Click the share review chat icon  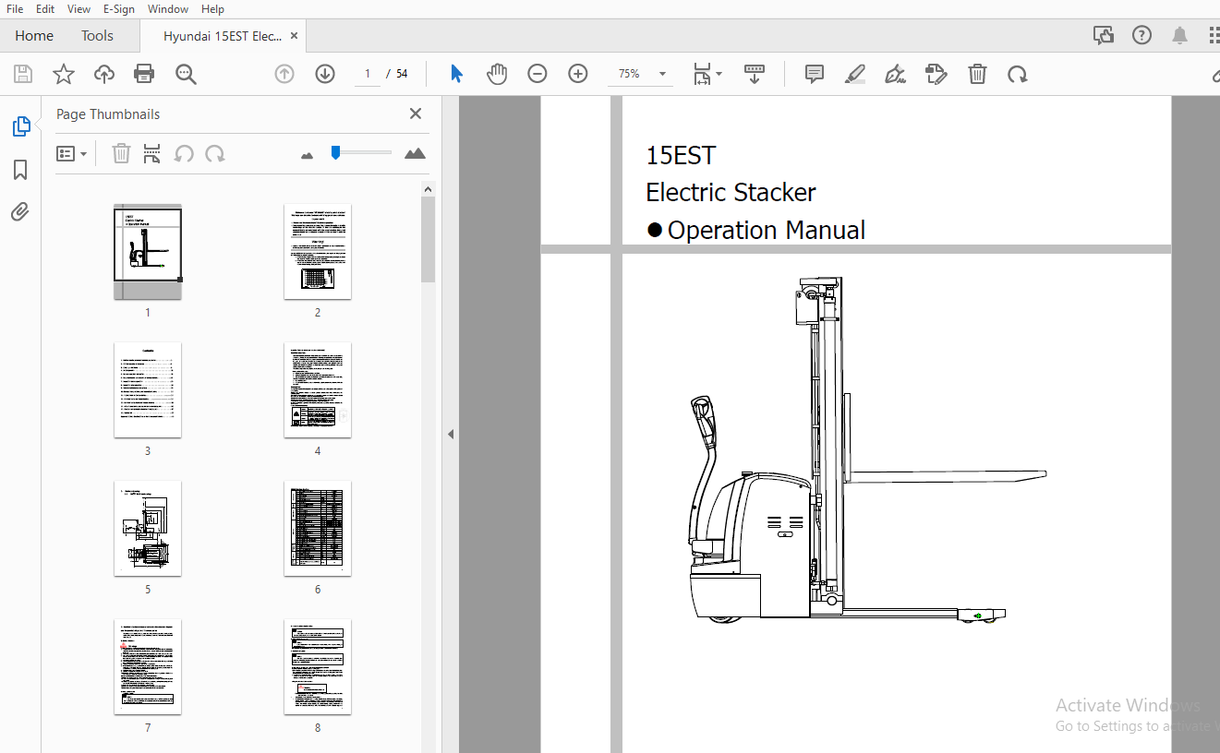point(1104,35)
